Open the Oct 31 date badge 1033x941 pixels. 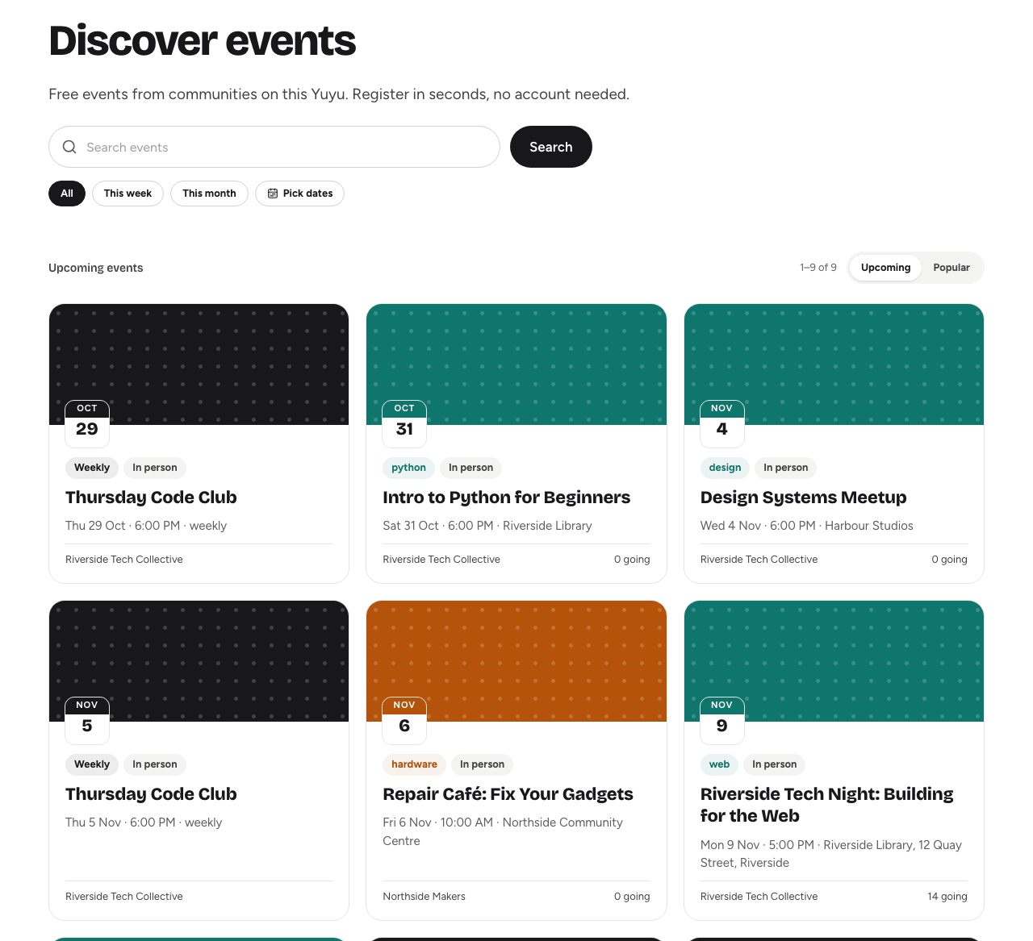point(404,423)
